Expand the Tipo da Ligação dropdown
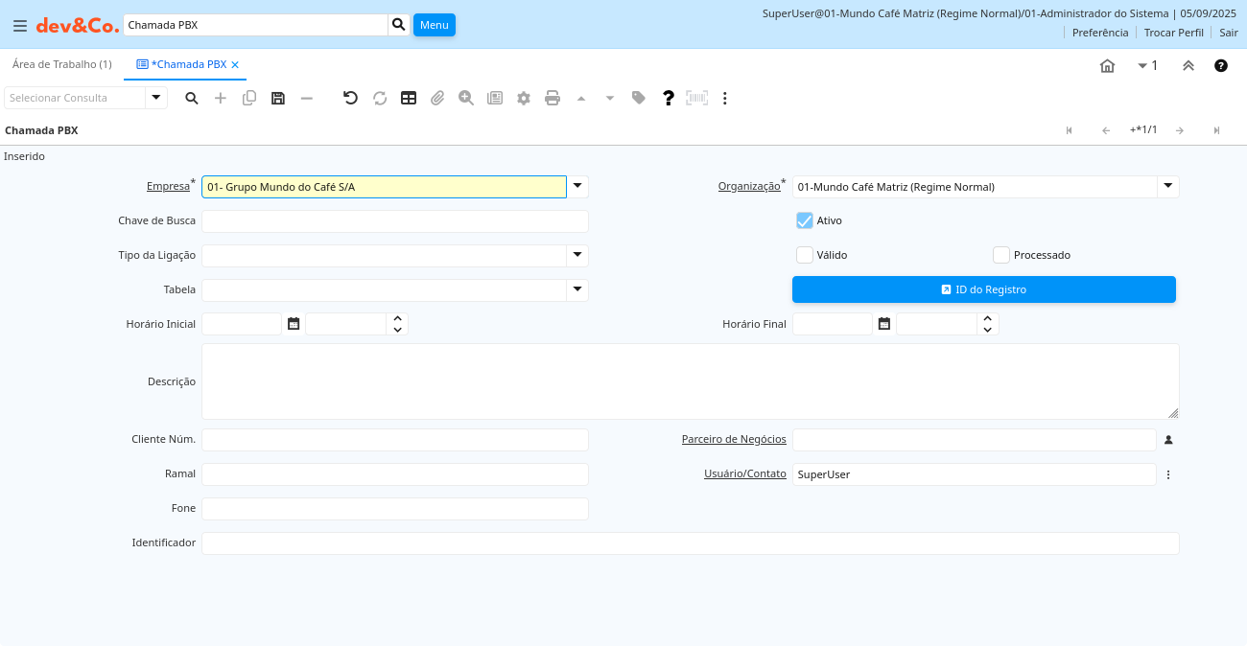The width and height of the screenshot is (1247, 646). (577, 255)
